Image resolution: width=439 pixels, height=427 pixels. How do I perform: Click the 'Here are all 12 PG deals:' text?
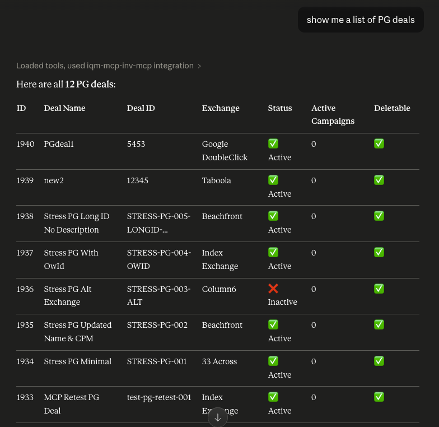pos(66,84)
